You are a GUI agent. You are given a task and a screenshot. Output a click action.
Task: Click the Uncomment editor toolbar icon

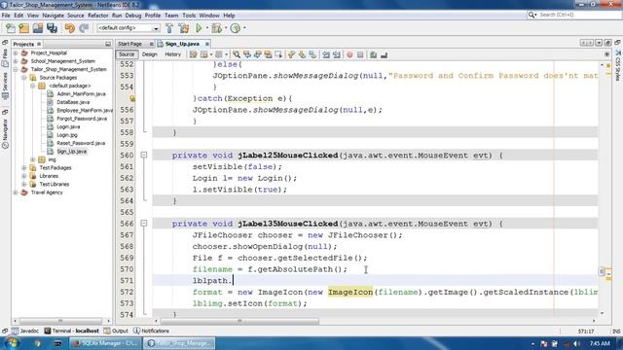(384, 54)
